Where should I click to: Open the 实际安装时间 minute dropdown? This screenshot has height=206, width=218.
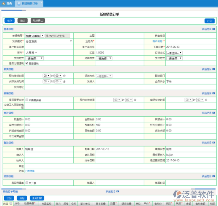click(200, 100)
